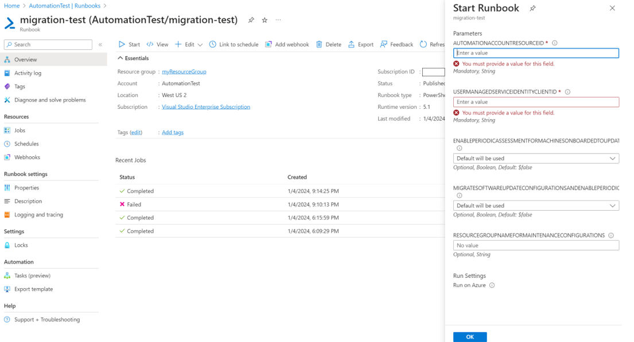
Task: Open the ENABLEPERIODICASSESSMENT default dropdown
Action: point(536,158)
